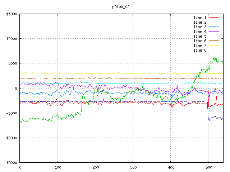Select the 10000 y-axis tick label
The width and height of the screenshot is (230, 172).
pyautogui.click(x=11, y=39)
